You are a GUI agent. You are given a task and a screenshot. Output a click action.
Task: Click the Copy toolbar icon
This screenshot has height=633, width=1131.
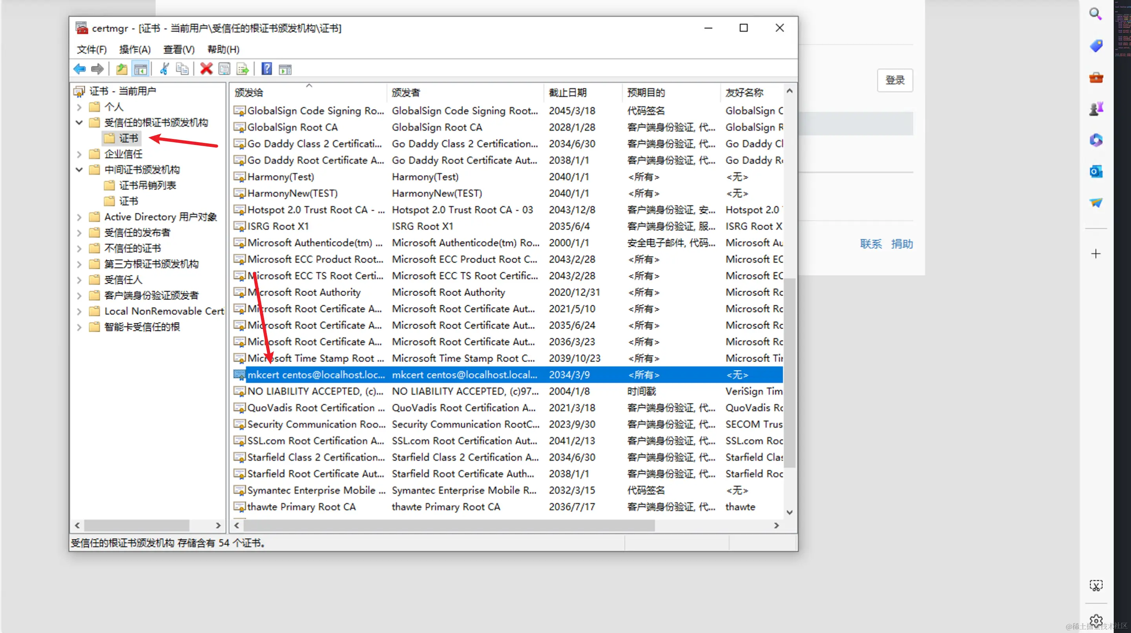(182, 69)
